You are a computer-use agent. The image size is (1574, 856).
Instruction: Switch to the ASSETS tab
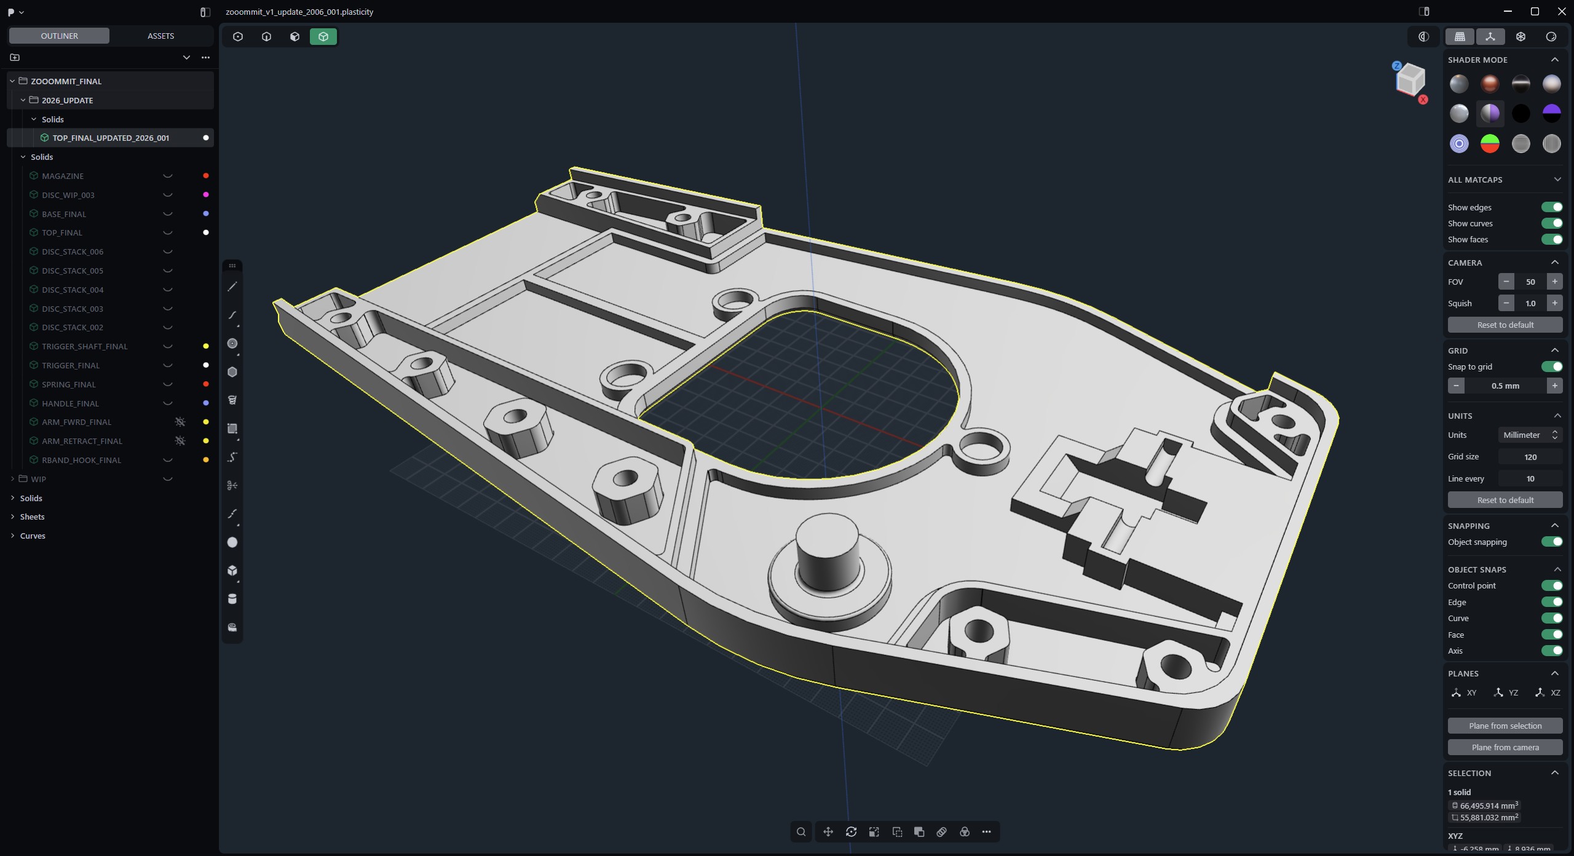[160, 36]
